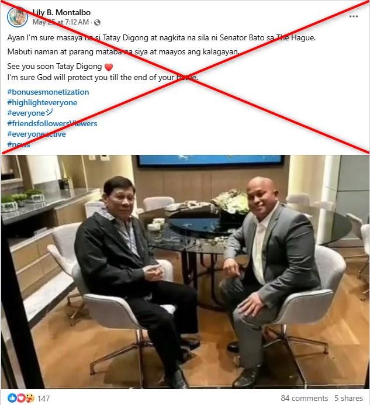Open Lily B. Montalbo's profile picture
Screen dimensions: 370x405
(x=18, y=18)
